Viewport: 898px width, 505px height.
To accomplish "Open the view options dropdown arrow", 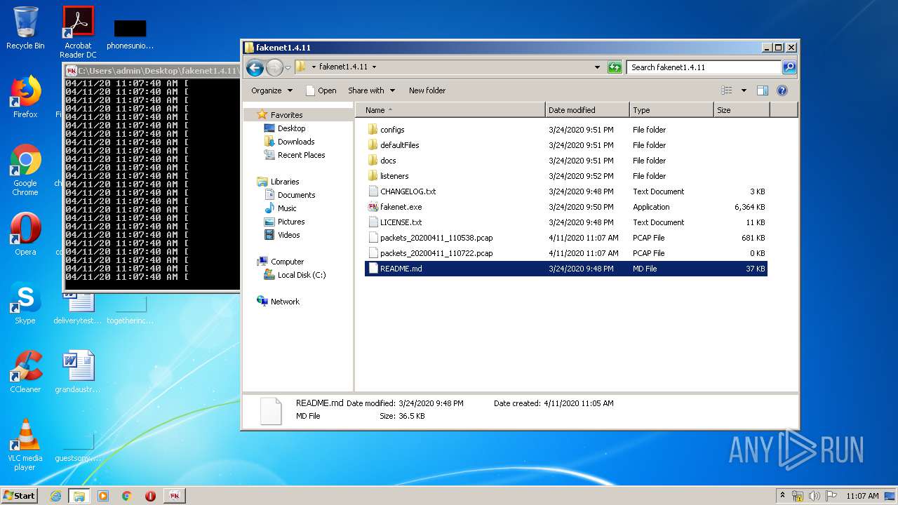I will 744,90.
